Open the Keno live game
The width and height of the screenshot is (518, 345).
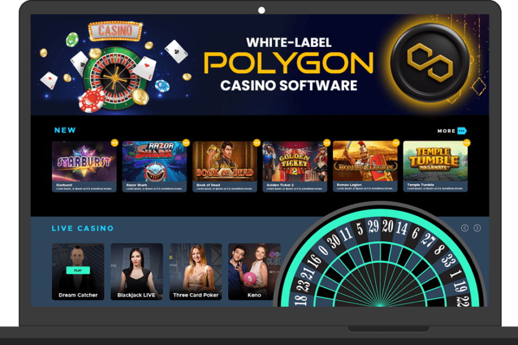coord(255,272)
